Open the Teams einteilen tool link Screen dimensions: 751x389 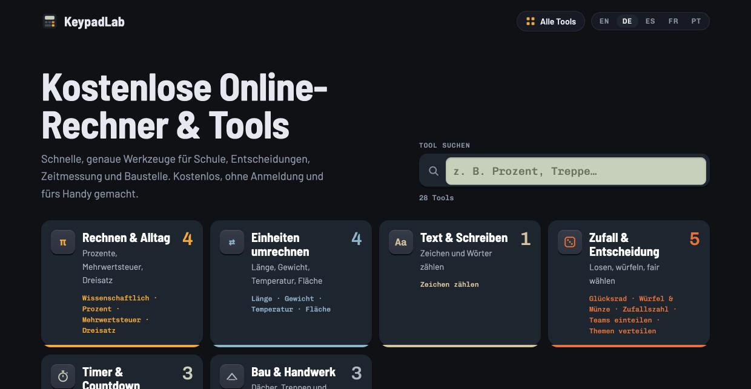pos(621,321)
